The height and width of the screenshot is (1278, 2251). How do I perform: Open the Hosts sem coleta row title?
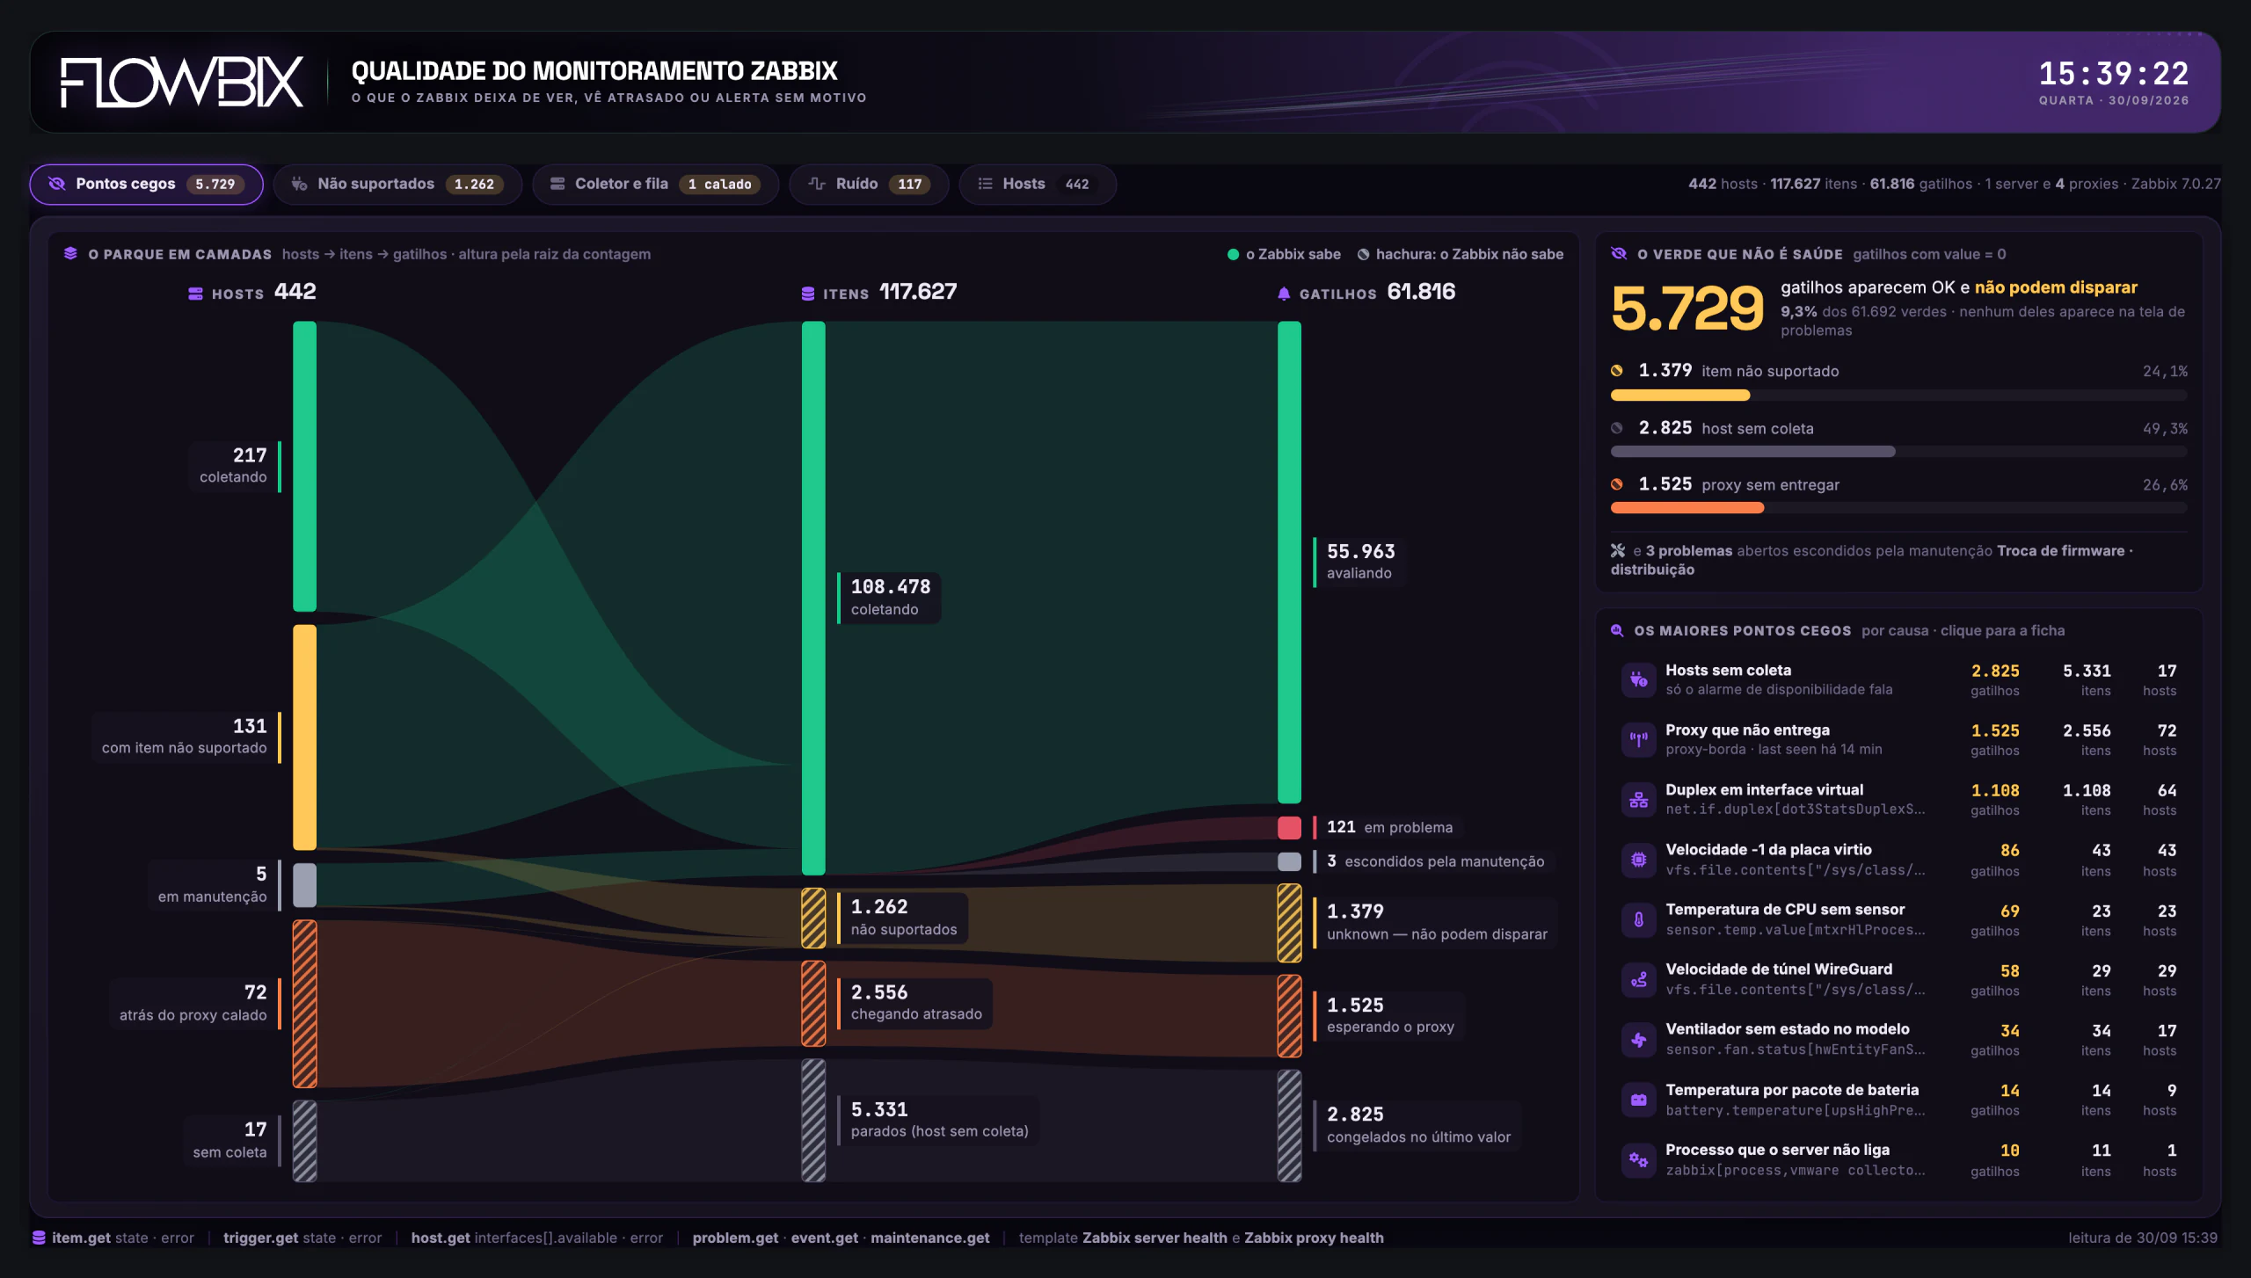pos(1728,670)
